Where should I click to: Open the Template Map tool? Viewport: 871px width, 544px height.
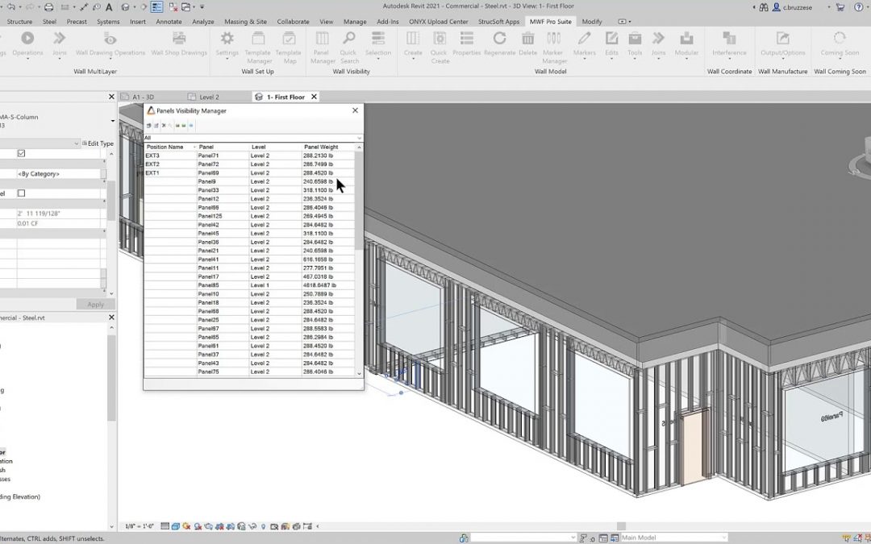[289, 48]
